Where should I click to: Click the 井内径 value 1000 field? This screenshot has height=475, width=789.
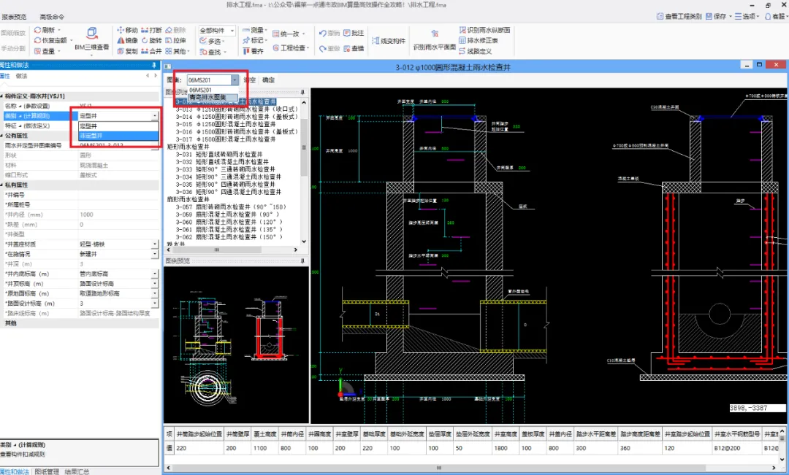tap(118, 215)
